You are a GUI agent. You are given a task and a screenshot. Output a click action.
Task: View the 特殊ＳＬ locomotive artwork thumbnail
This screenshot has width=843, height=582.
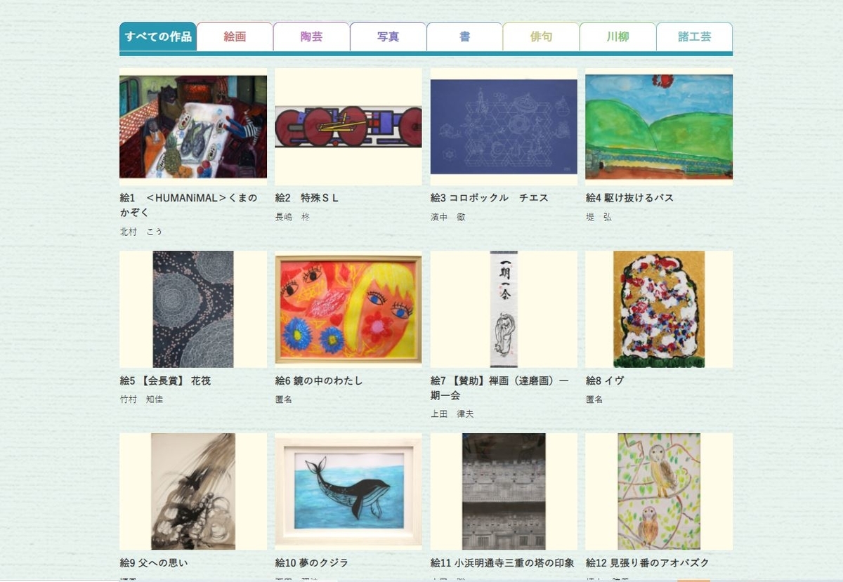click(348, 126)
